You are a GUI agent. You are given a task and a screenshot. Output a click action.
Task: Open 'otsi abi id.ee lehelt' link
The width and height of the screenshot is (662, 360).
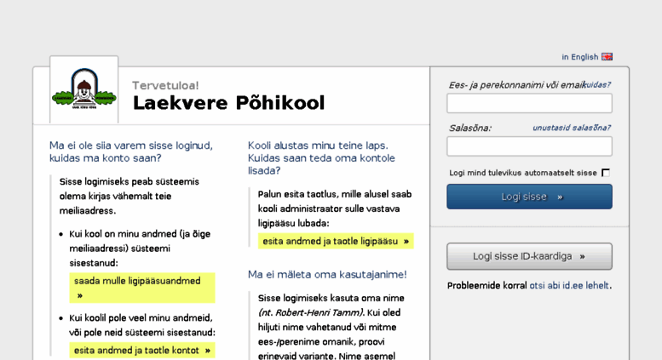coord(569,285)
